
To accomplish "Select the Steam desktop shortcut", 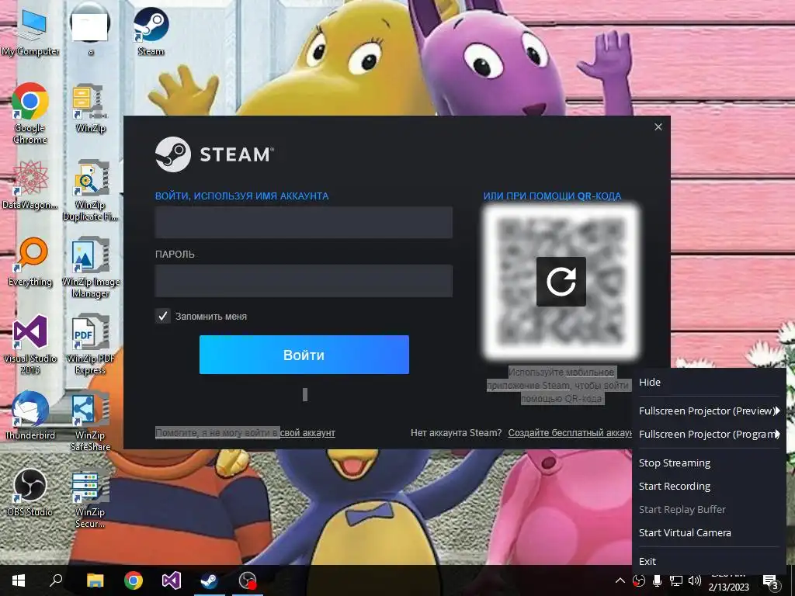I will coord(151,31).
